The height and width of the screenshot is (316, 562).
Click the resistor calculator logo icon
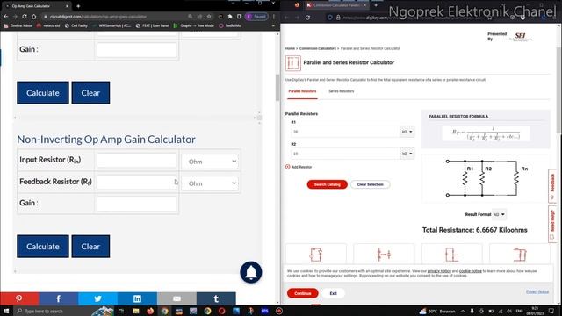292,63
